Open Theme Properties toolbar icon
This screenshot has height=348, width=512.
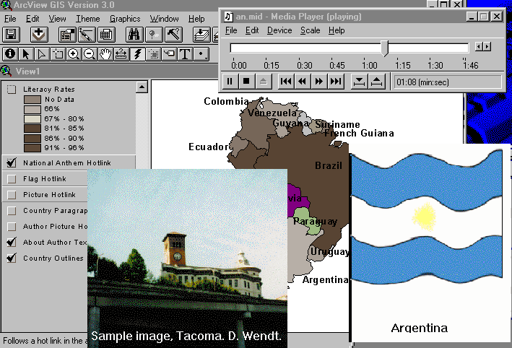coord(67,35)
